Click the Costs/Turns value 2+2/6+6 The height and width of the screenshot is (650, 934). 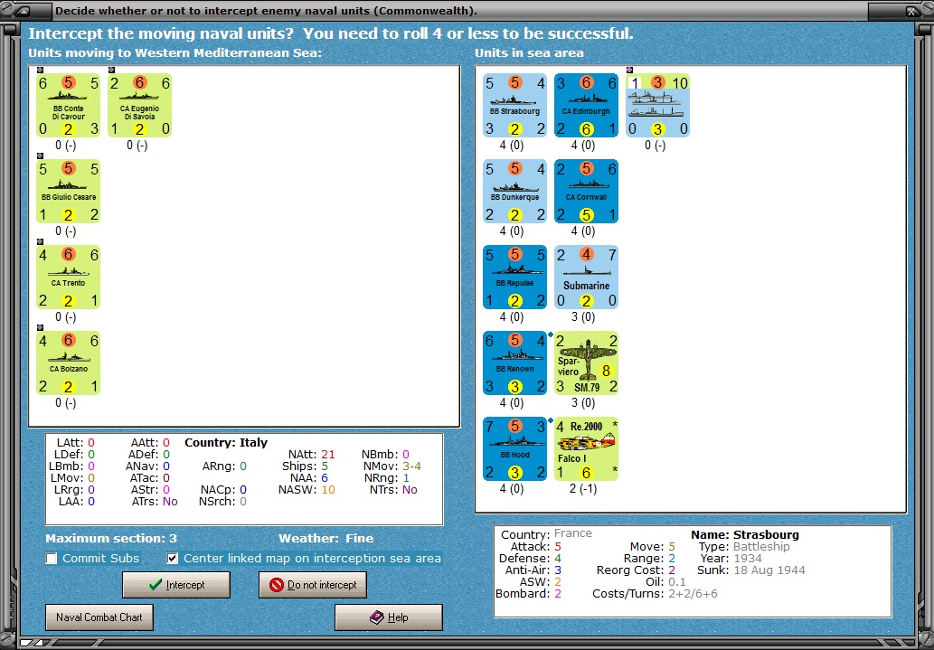pyautogui.click(x=693, y=593)
